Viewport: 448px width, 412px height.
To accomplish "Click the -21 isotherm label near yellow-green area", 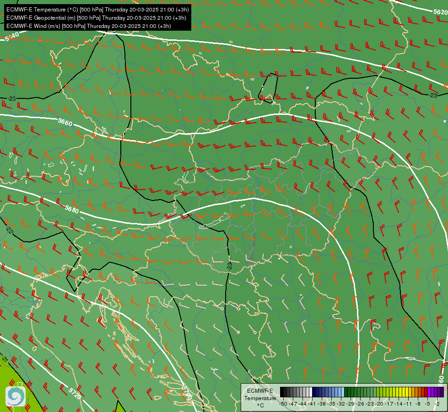I will click(4, 359).
